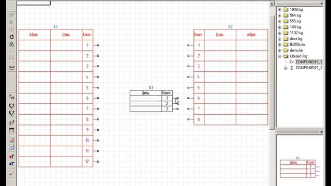
Task: Click the properties icon at top of left toolbar
Action: click(x=11, y=15)
